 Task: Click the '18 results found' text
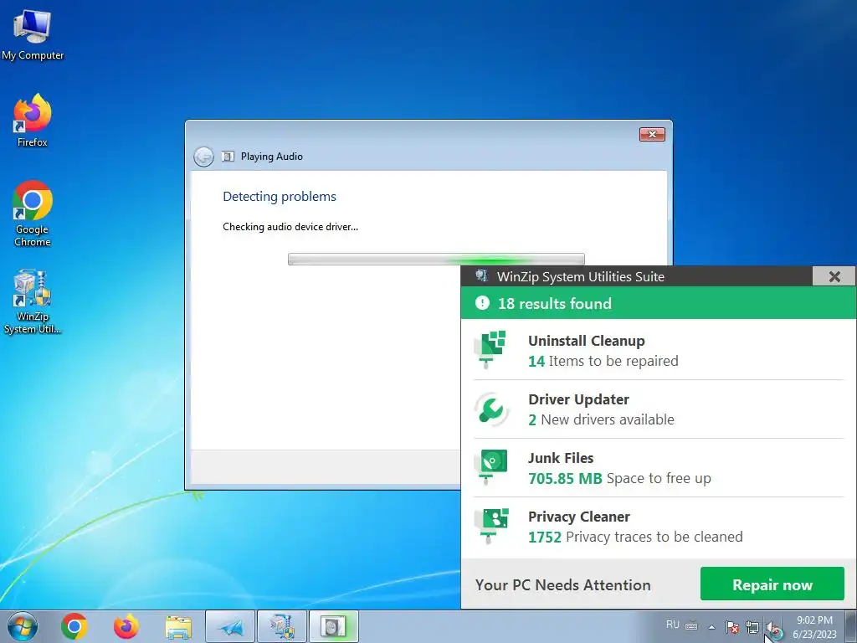click(555, 303)
